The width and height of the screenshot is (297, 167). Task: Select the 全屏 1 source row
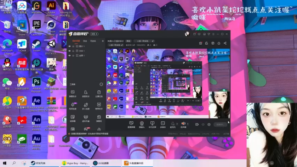pyautogui.click(x=87, y=56)
